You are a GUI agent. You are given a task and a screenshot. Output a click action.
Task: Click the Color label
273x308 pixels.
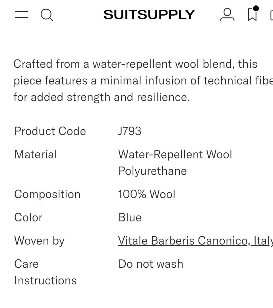pos(28,218)
